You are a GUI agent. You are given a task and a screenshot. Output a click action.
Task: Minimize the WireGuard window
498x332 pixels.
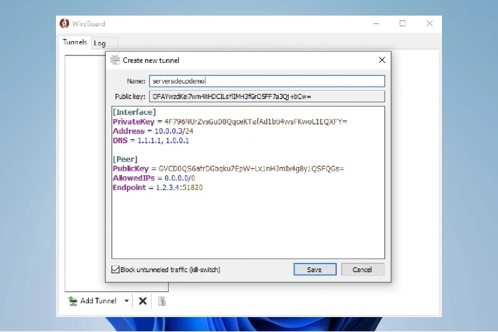[377, 24]
